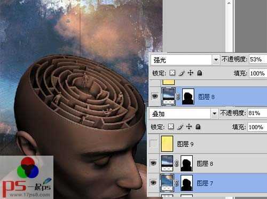
Task: Select mask thumbnail of 图层 8 in 叠加 panel
Action: (x=186, y=163)
